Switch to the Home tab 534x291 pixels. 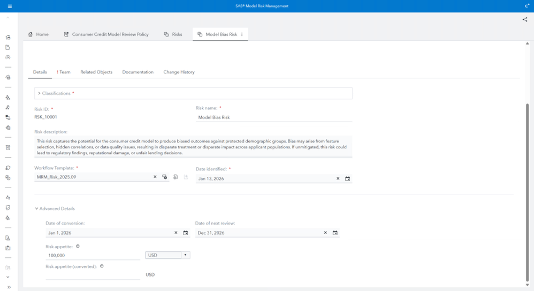38,34
